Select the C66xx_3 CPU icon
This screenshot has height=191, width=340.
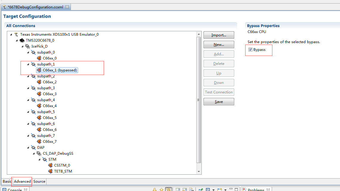click(39, 94)
